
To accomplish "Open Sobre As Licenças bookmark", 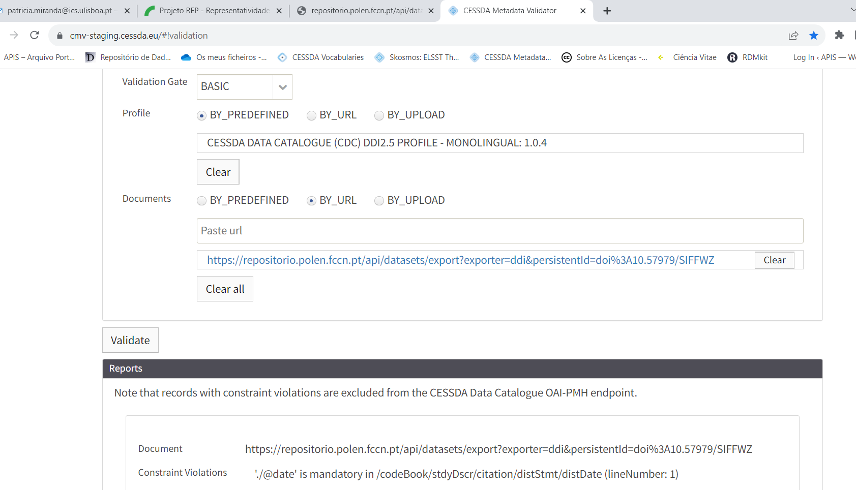I will pos(605,57).
